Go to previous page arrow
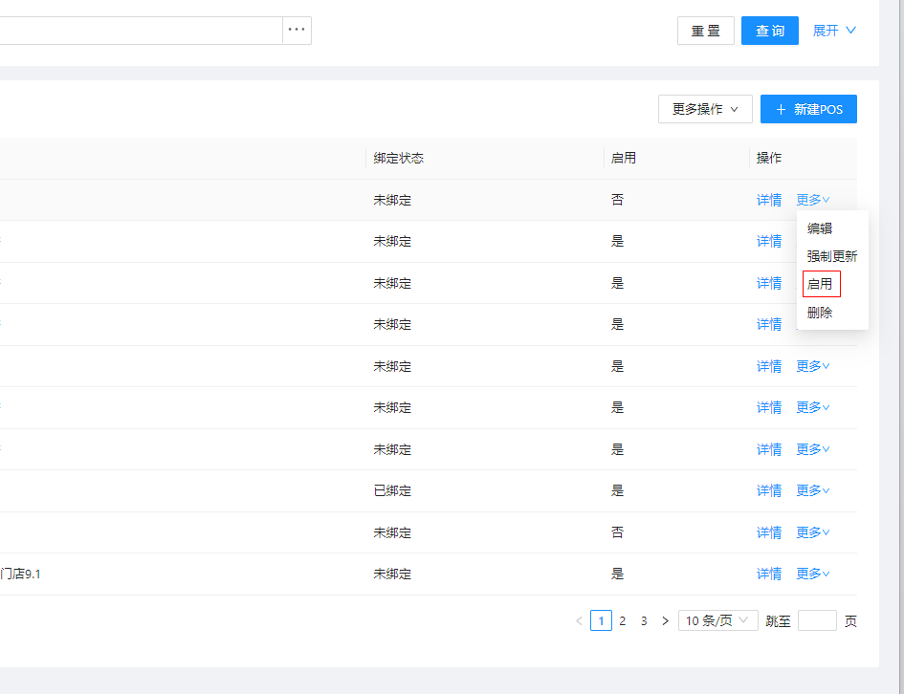The height and width of the screenshot is (694, 904). pyautogui.click(x=580, y=620)
